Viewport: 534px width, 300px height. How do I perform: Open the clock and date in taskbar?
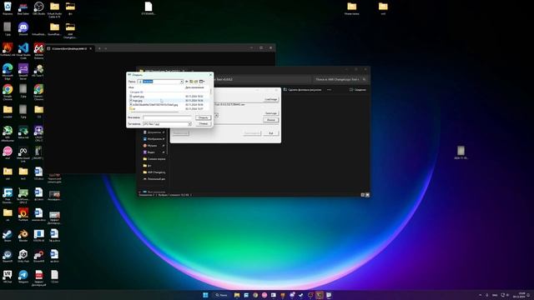click(x=519, y=295)
